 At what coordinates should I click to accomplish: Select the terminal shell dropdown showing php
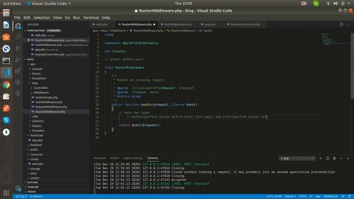[297, 159]
